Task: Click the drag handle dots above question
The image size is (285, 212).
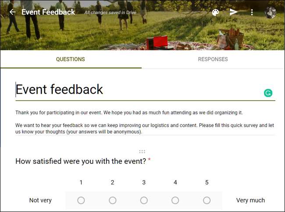Action: click(x=142, y=152)
